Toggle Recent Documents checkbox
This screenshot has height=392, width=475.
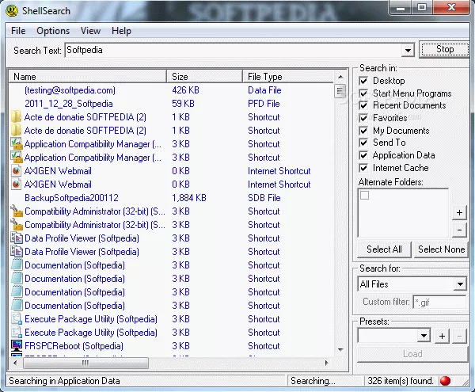pos(363,105)
